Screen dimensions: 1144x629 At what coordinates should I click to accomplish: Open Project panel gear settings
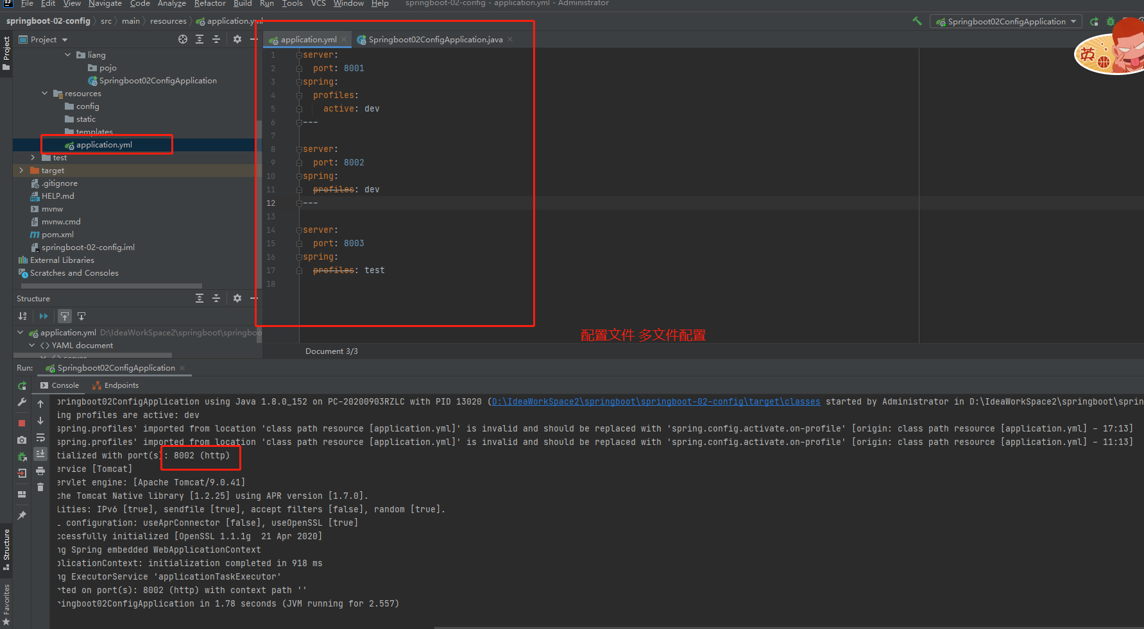click(x=237, y=39)
